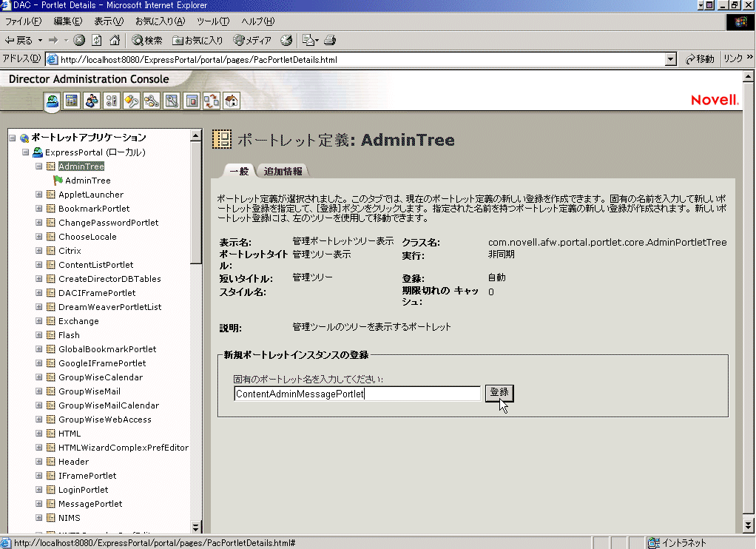The image size is (756, 549).
Task: Open the 表示(V) menu
Action: coord(109,21)
